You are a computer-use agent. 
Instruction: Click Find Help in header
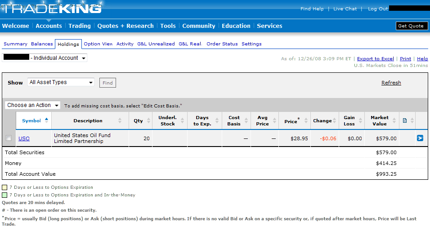pyautogui.click(x=312, y=9)
